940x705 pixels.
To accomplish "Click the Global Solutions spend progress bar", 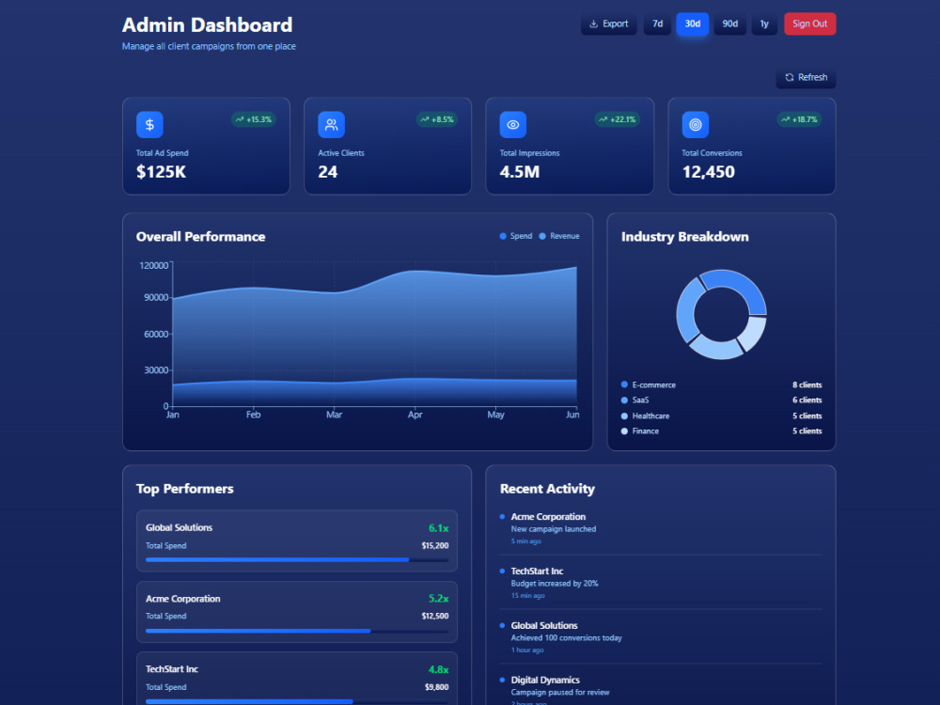I will (297, 560).
